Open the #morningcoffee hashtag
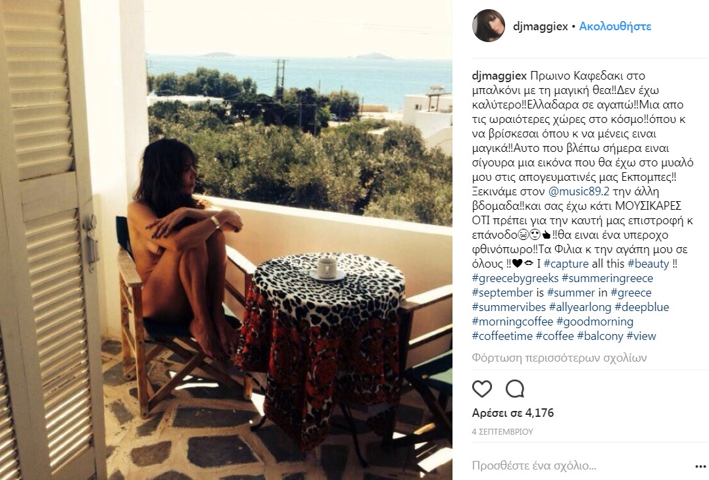The height and width of the screenshot is (480, 709). point(512,322)
